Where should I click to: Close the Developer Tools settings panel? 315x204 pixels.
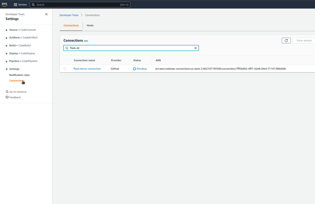(x=46, y=14)
